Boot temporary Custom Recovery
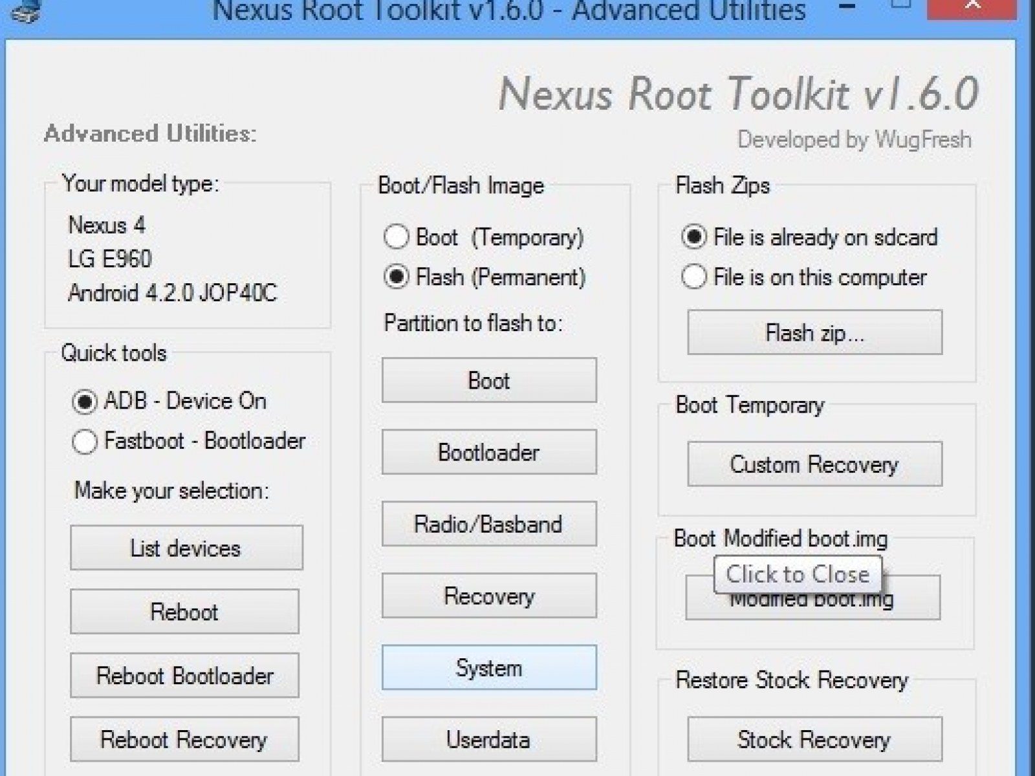The height and width of the screenshot is (776, 1035). 815,464
